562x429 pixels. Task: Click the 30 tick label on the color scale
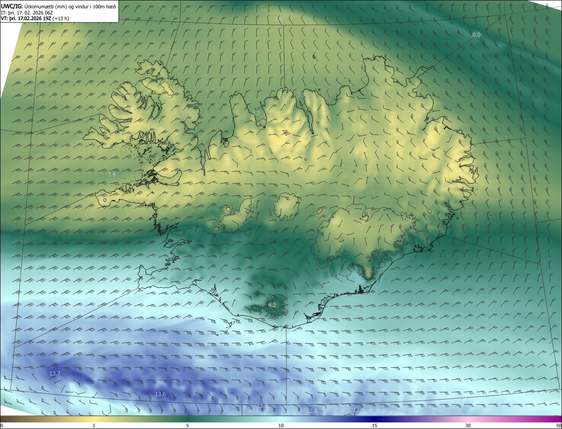[468, 425]
